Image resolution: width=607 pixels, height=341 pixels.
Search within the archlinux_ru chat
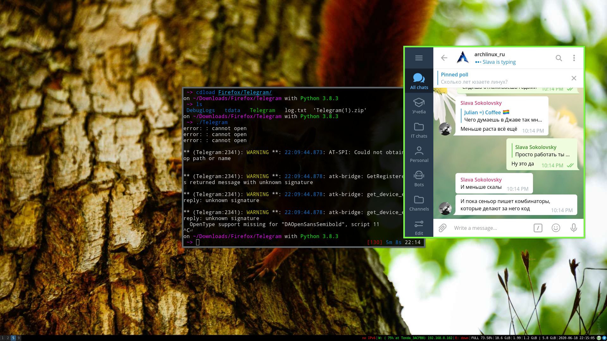(559, 58)
